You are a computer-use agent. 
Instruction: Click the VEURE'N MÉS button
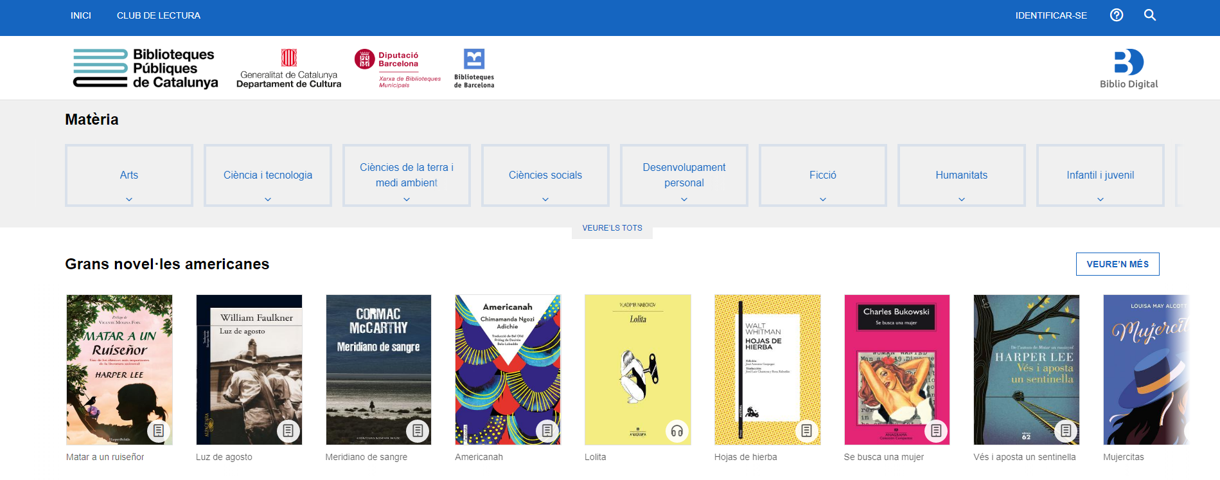1118,264
